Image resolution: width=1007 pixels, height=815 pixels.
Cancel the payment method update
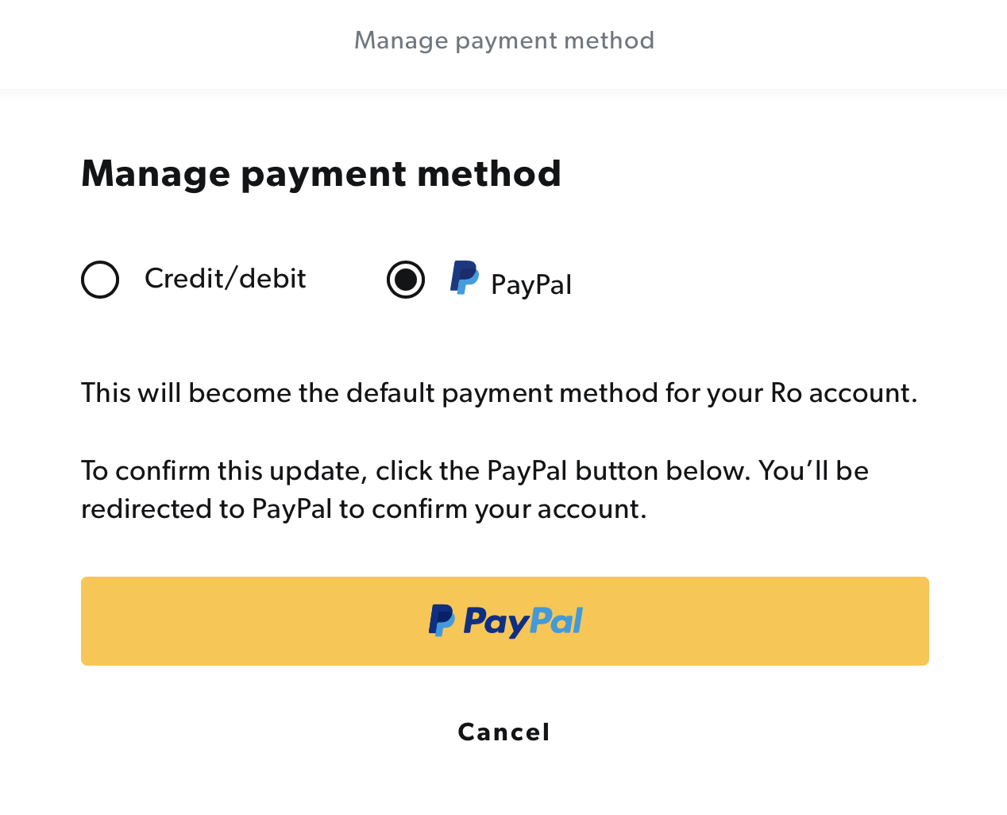pos(504,732)
